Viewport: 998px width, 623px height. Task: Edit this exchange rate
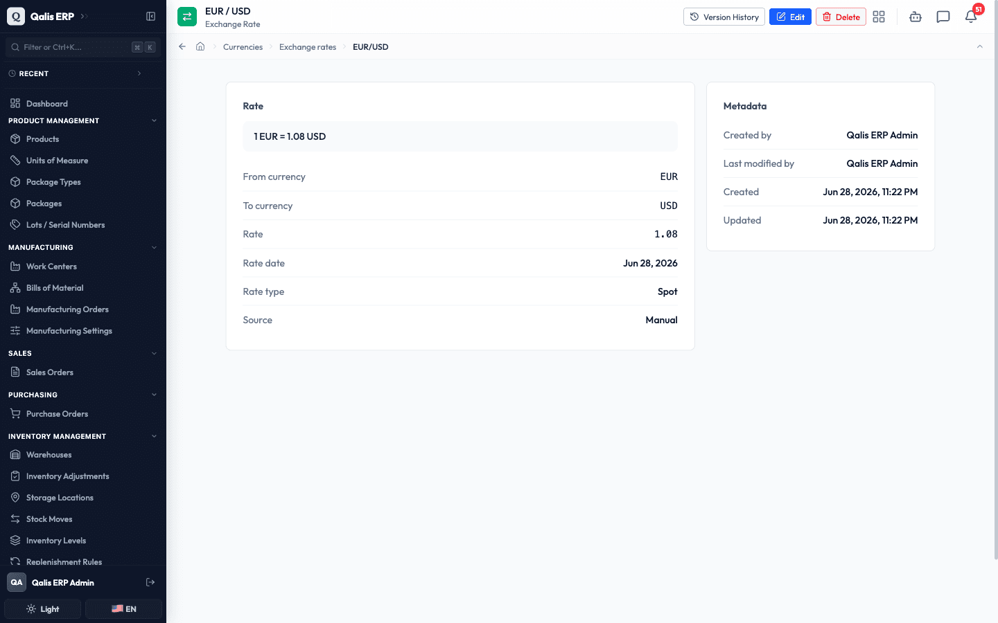click(x=790, y=17)
